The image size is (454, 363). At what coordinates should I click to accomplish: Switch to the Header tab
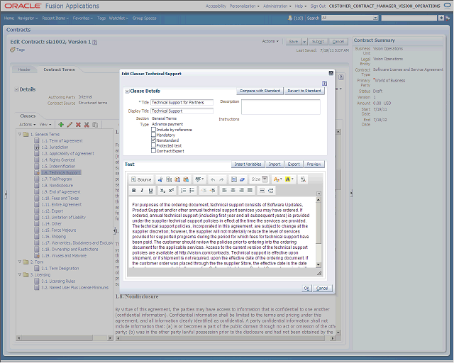24,69
